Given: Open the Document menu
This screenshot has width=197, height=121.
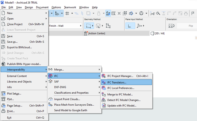Looking at the screenshot, I should tap(42, 7).
